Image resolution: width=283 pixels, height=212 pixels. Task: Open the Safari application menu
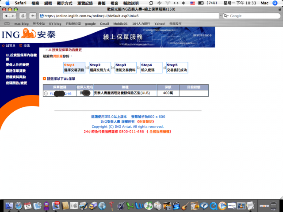(20, 3)
